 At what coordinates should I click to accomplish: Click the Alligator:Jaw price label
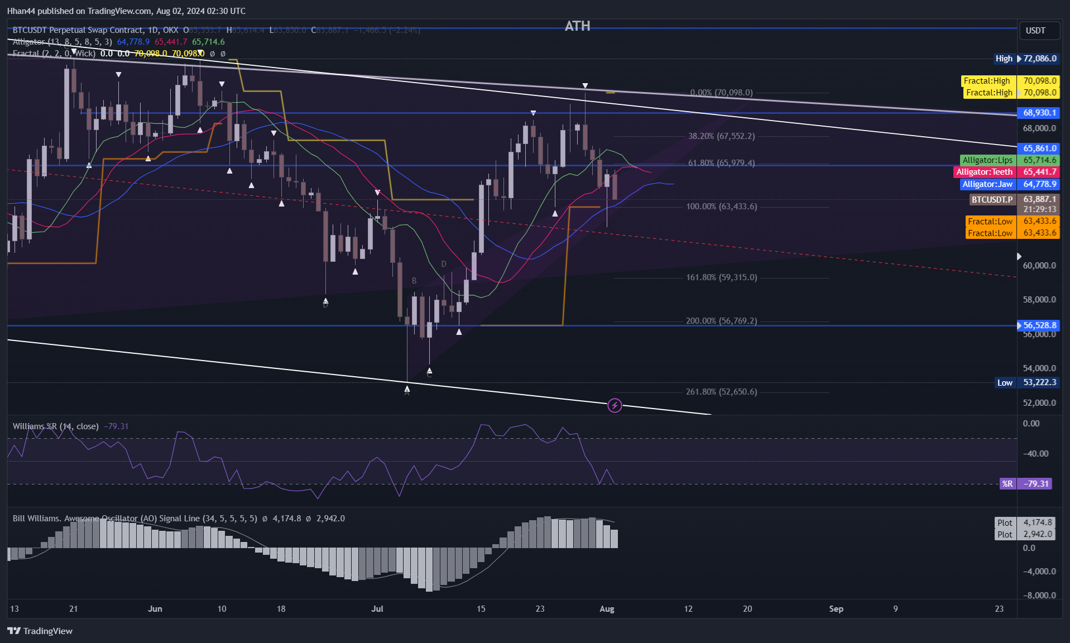click(1010, 184)
